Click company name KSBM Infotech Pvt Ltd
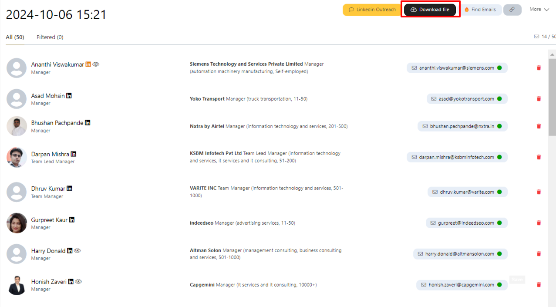Screen dimensions: 556x307 [216, 153]
